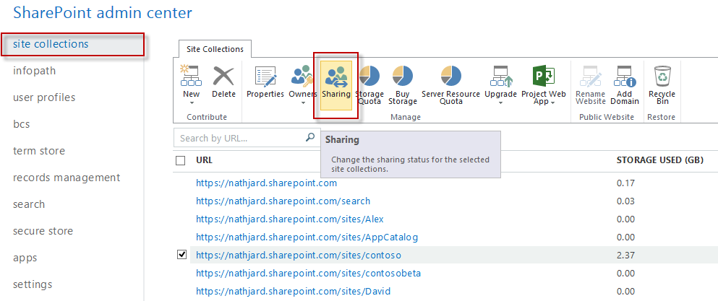The image size is (718, 301).
Task: Open the sites/contosobeta link
Action: [308, 274]
